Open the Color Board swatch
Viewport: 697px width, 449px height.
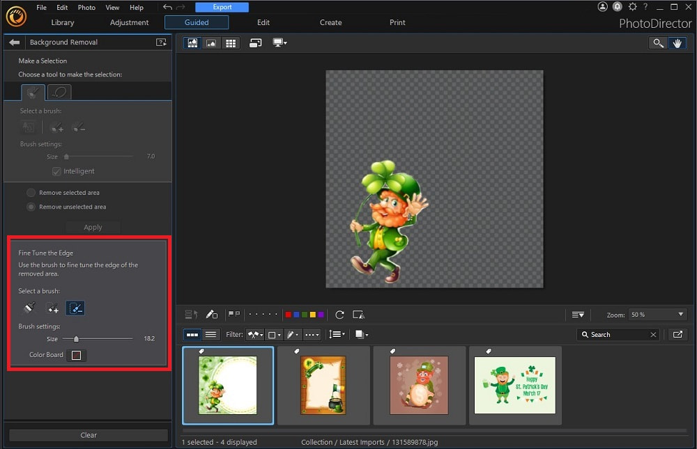pos(76,355)
